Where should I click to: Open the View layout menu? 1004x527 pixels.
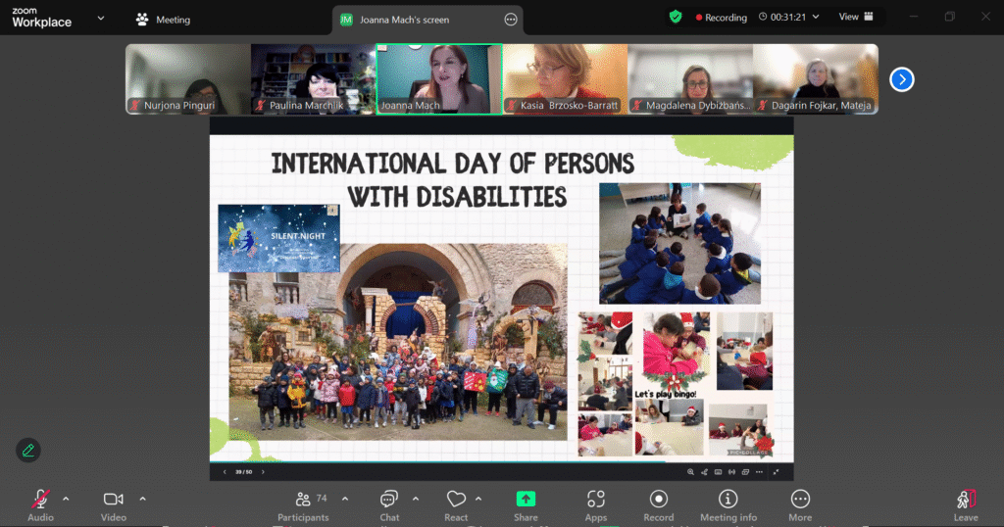pos(854,17)
